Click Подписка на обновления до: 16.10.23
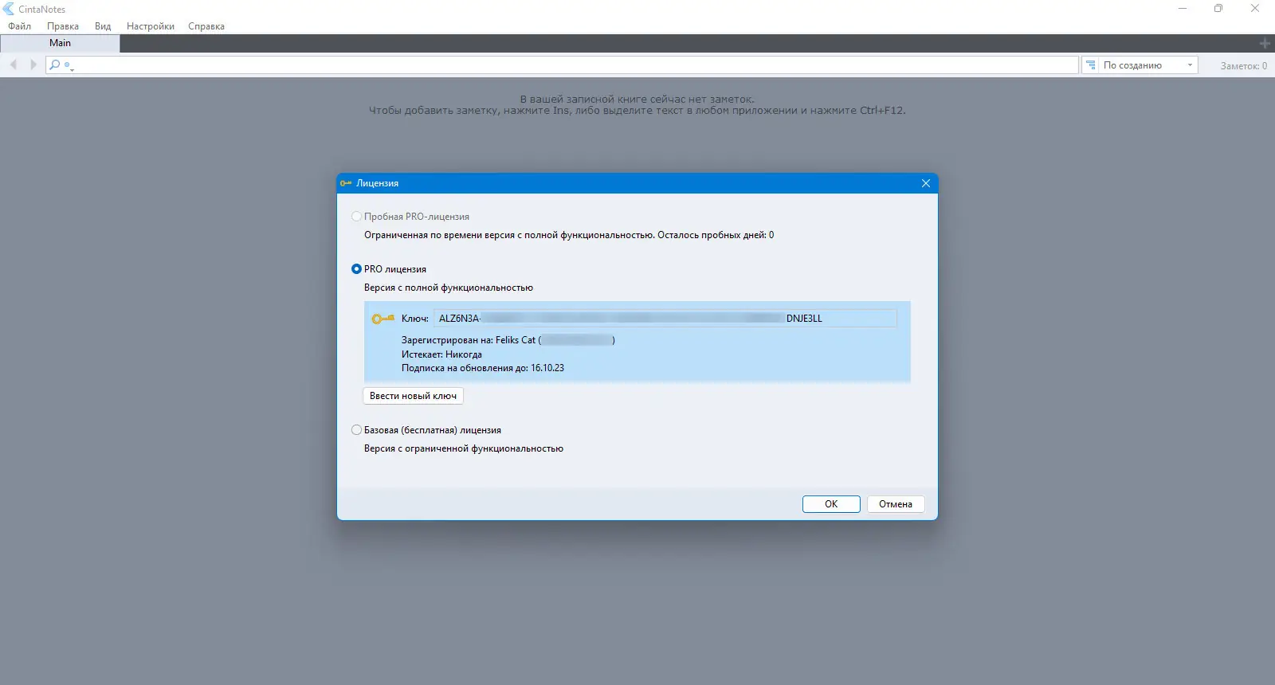This screenshot has width=1275, height=685. (483, 368)
